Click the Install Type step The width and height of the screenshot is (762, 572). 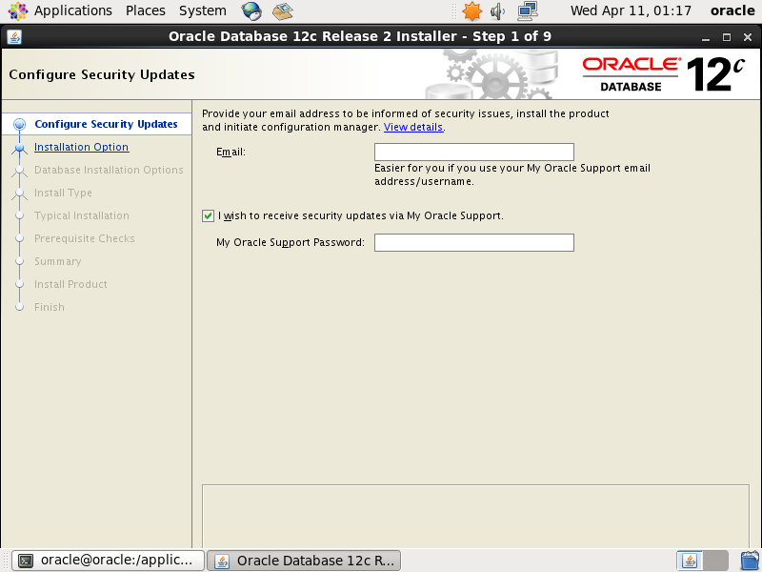[x=63, y=193]
